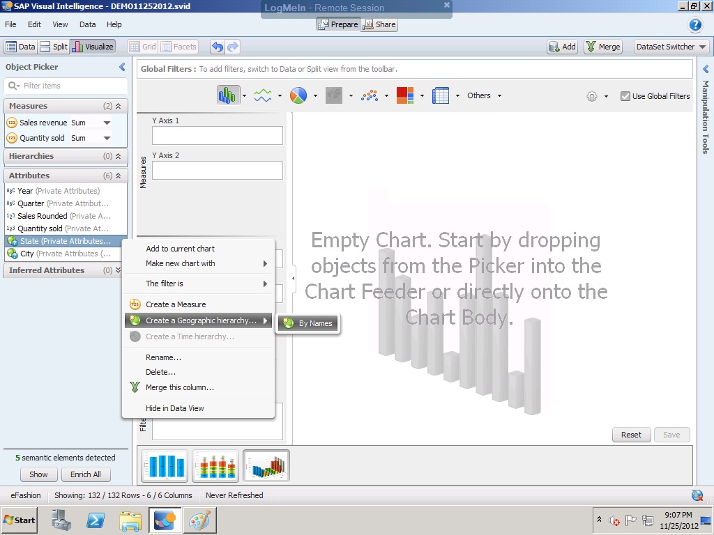Screen dimensions: 714x535
Task: Expand the Manipulation Tools panel arrow
Action: pos(706,69)
